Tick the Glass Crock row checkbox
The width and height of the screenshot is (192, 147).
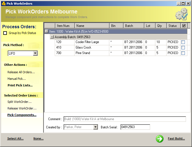183,48
